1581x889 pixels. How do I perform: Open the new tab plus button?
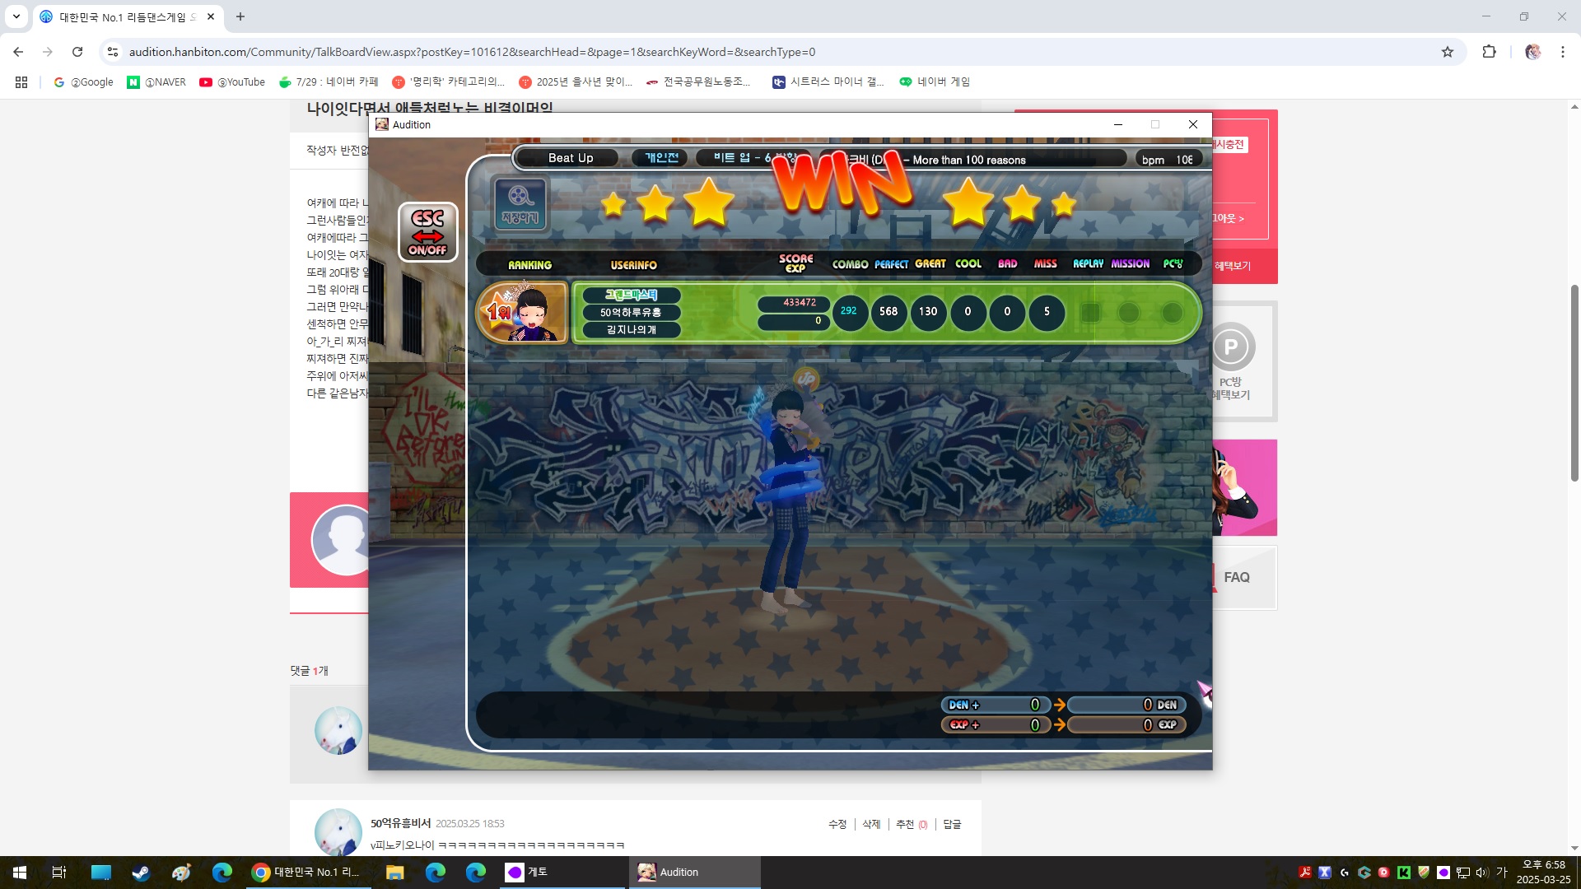(x=240, y=16)
